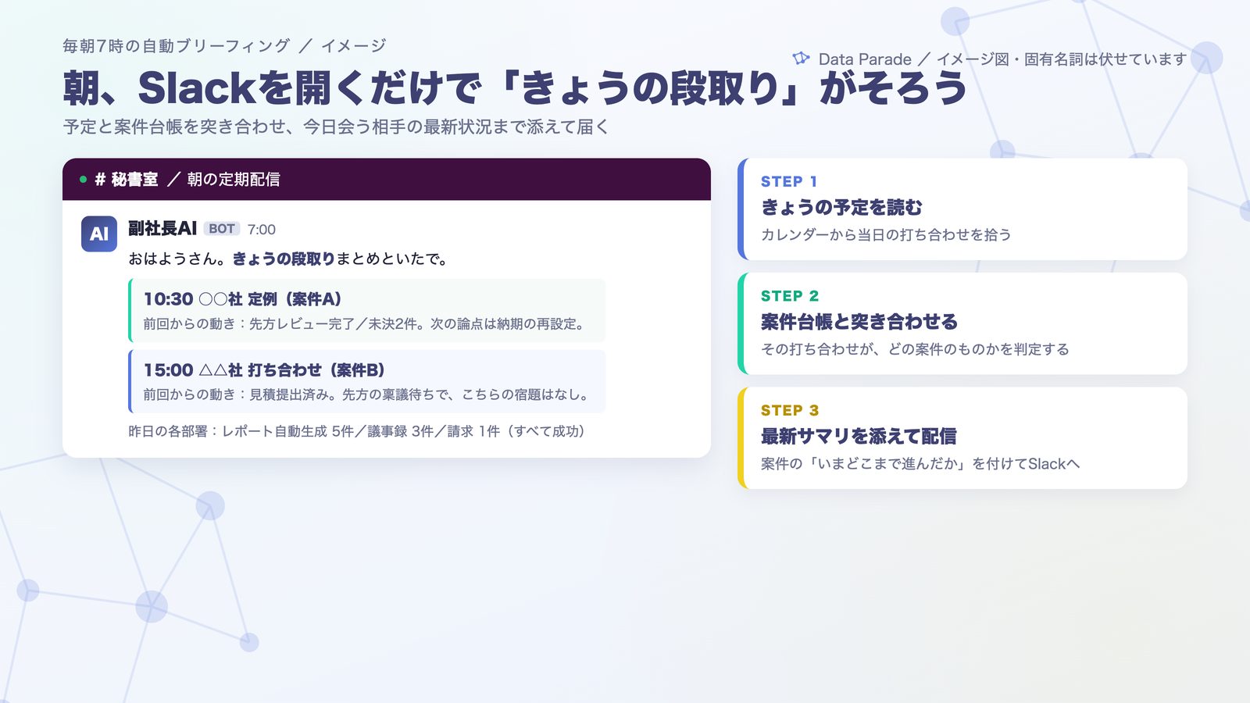Click the 副社長AI sender name

[162, 228]
